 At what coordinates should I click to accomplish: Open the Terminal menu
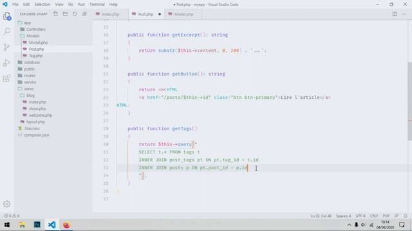pos(97,4)
